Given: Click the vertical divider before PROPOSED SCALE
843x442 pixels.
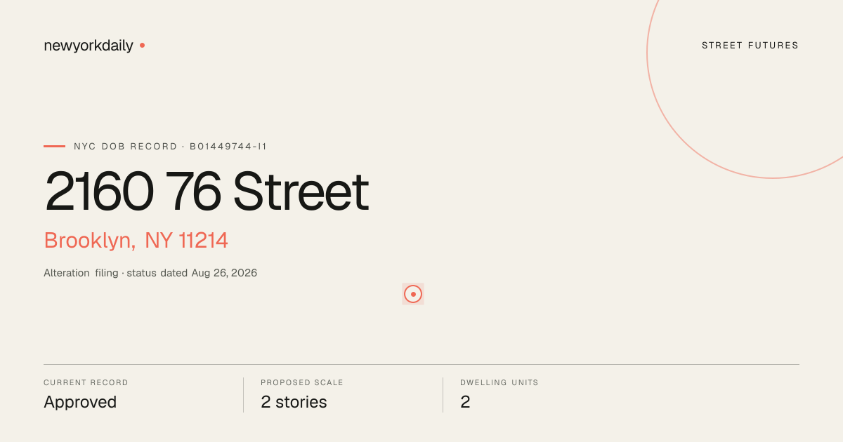Looking at the screenshot, I should pyautogui.click(x=243, y=395).
